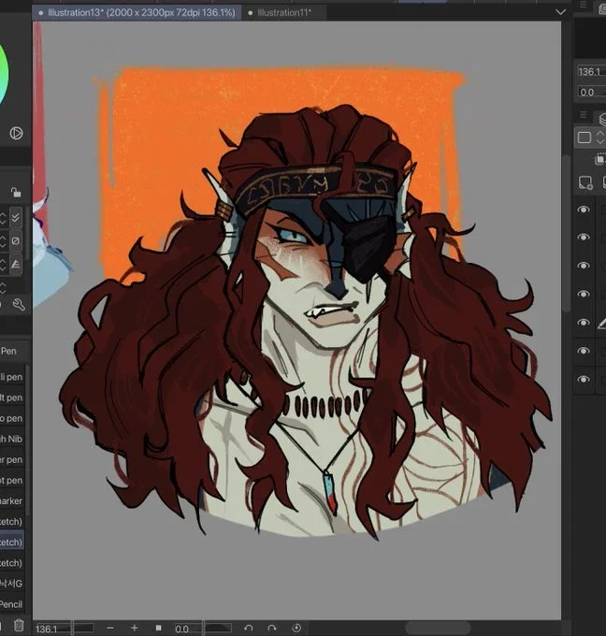Viewport: 606px width, 636px height.
Task: Click the double check-mark tool property button
Action: (16, 218)
